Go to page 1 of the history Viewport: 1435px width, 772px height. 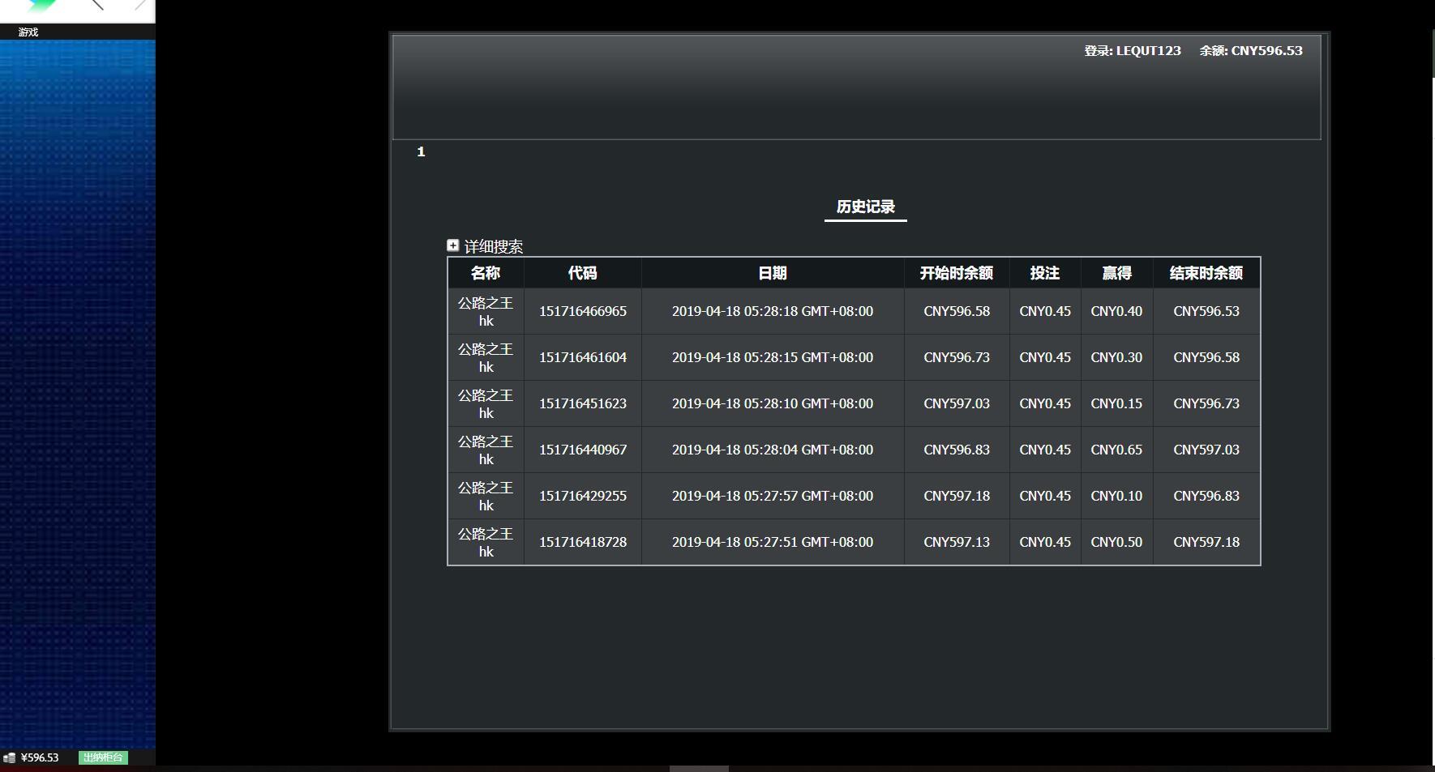click(421, 151)
